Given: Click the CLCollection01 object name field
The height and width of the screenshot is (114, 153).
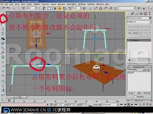Looking at the screenshot, I should pyautogui.click(x=138, y=18).
